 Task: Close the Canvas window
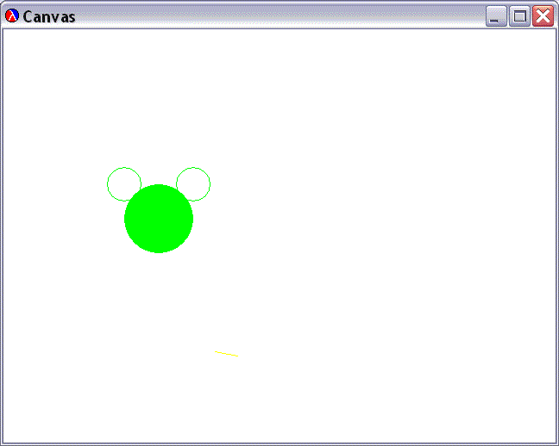click(x=543, y=16)
